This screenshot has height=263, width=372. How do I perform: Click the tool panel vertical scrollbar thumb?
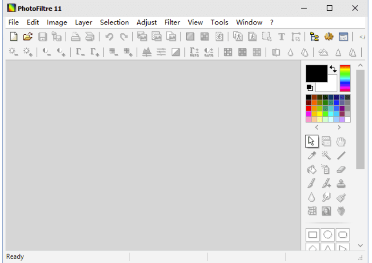point(360,120)
